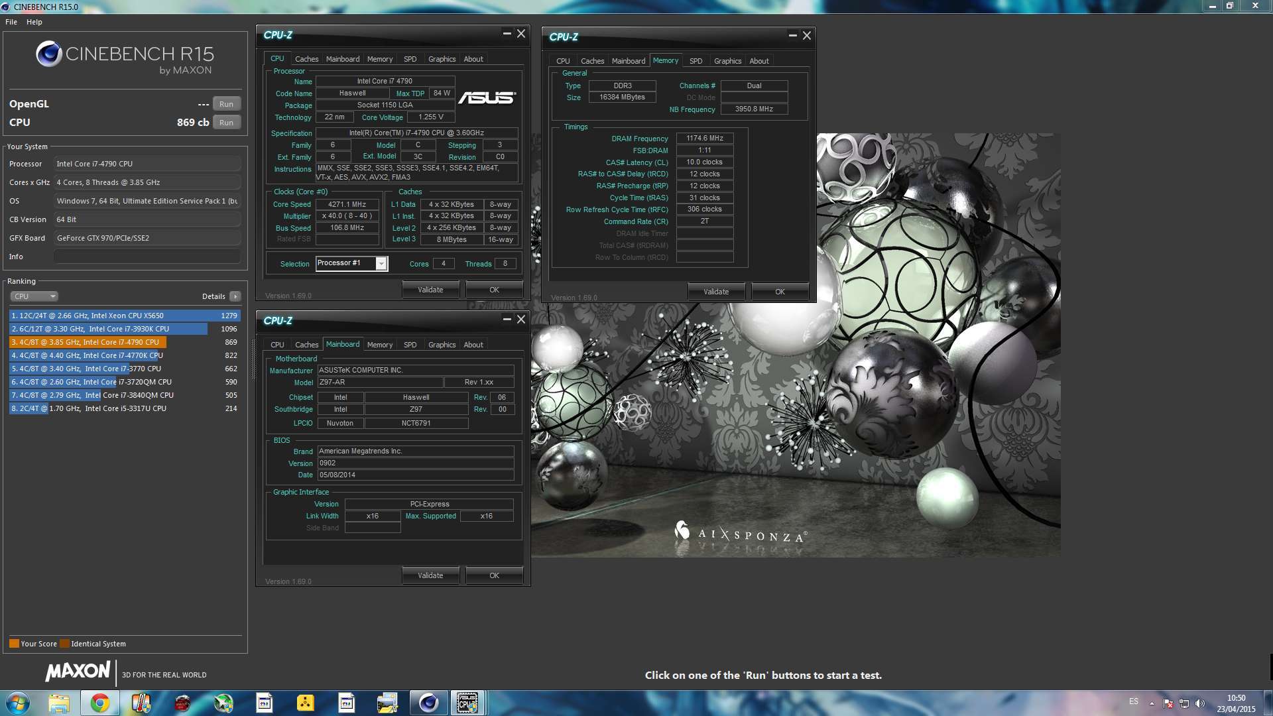
Task: Click Validate in Memory CPU-Z window
Action: [x=716, y=292]
